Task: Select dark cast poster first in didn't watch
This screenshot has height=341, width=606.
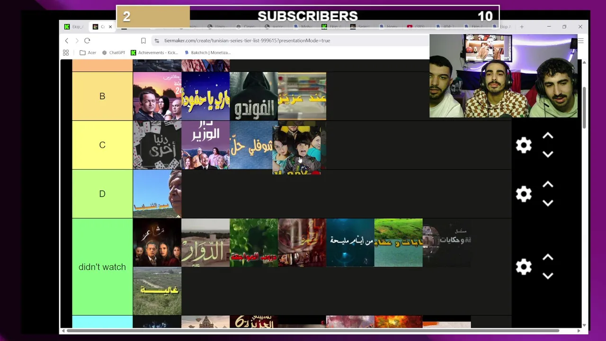Action: click(157, 242)
